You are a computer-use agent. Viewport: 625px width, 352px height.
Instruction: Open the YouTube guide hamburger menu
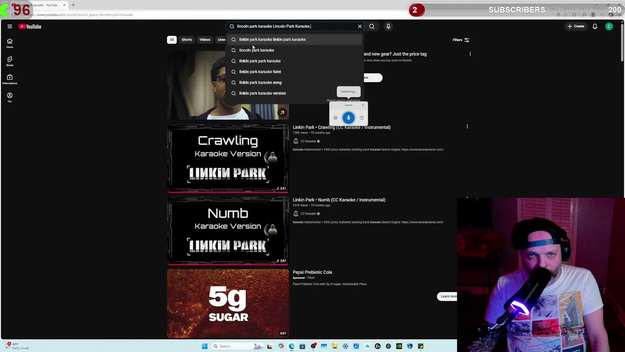click(x=9, y=26)
